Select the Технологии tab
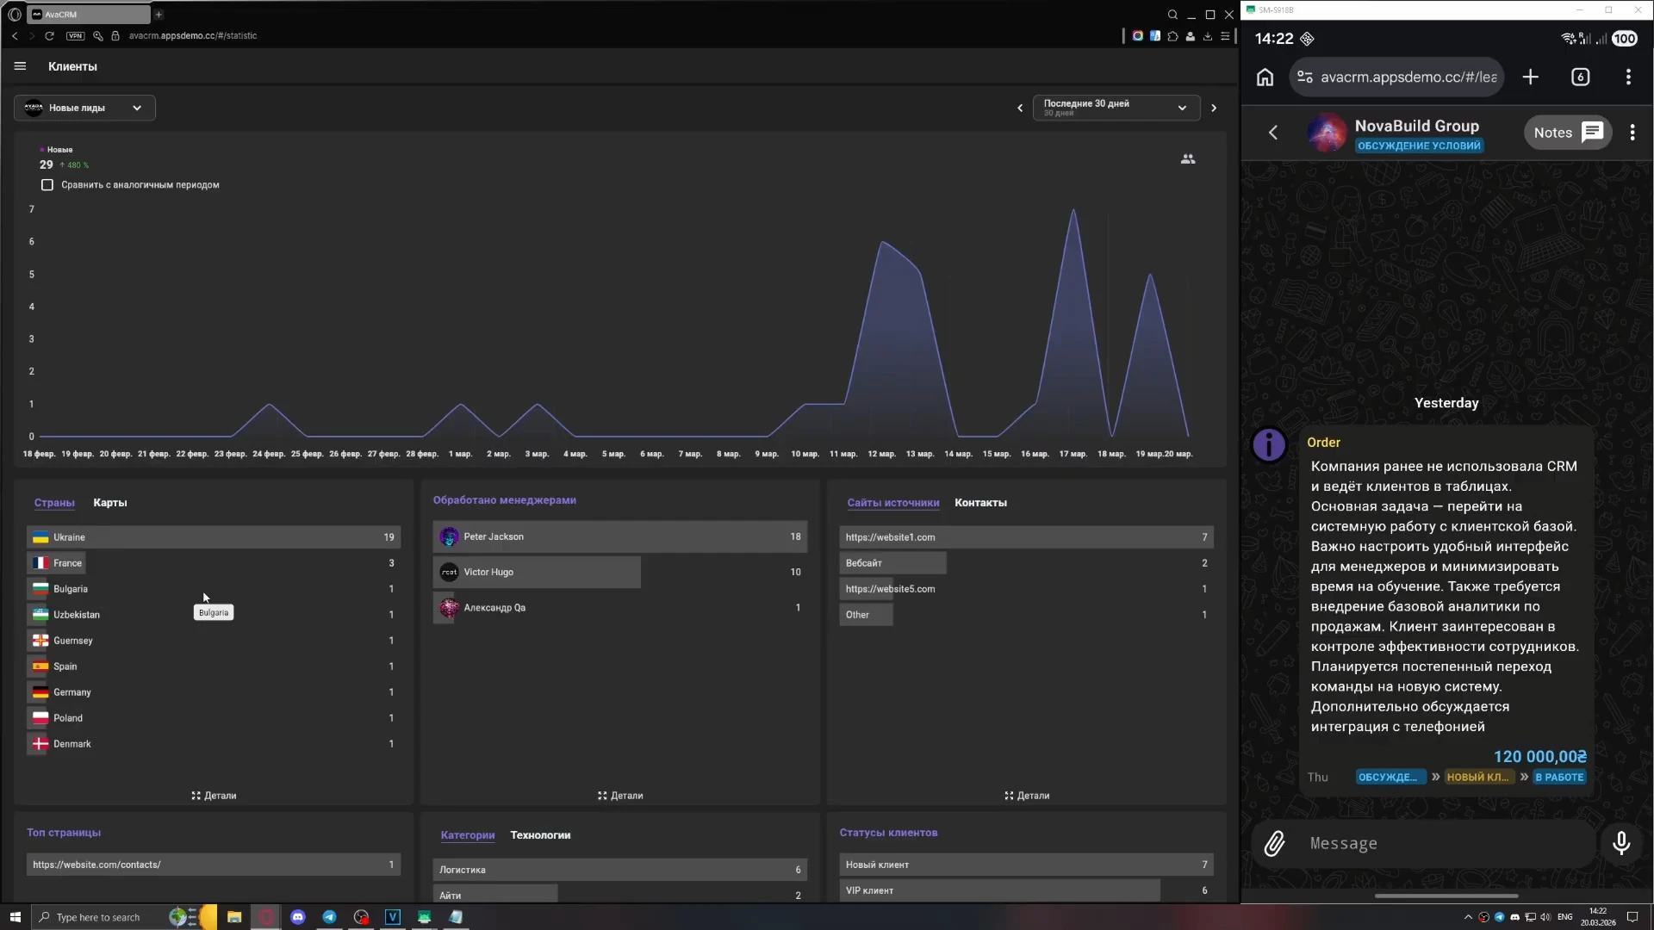 pyautogui.click(x=540, y=835)
